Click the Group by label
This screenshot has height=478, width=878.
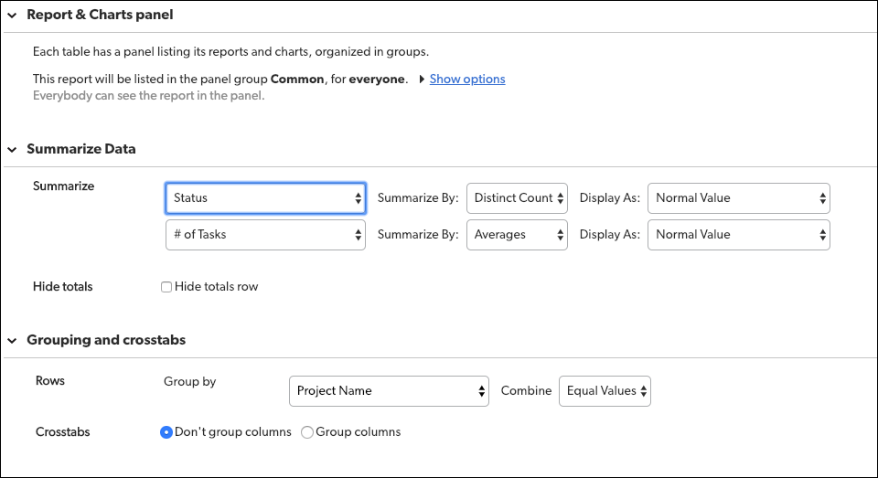(x=190, y=382)
